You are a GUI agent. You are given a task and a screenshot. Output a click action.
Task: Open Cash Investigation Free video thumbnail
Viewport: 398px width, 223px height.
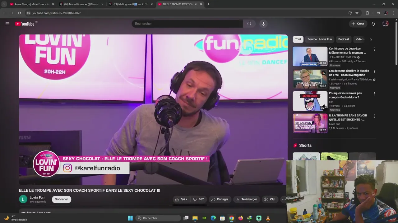[x=310, y=79]
